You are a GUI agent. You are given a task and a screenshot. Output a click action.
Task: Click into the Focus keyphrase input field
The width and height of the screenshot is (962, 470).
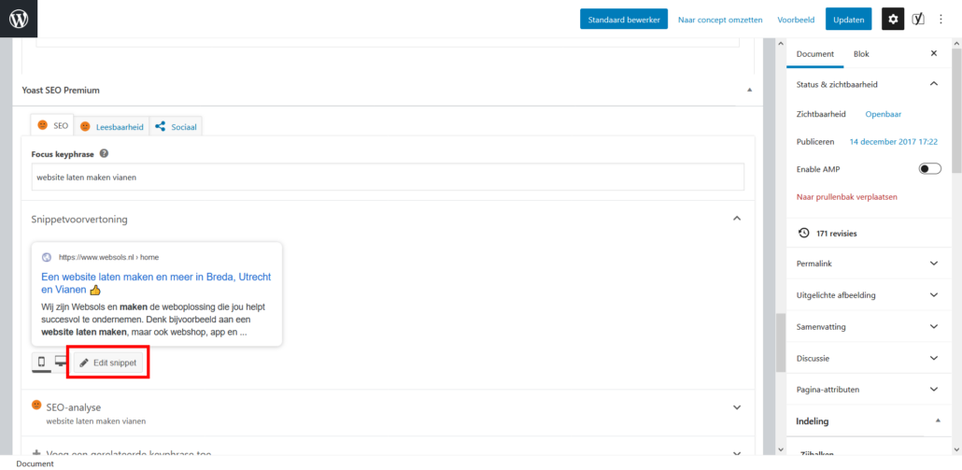click(x=388, y=177)
